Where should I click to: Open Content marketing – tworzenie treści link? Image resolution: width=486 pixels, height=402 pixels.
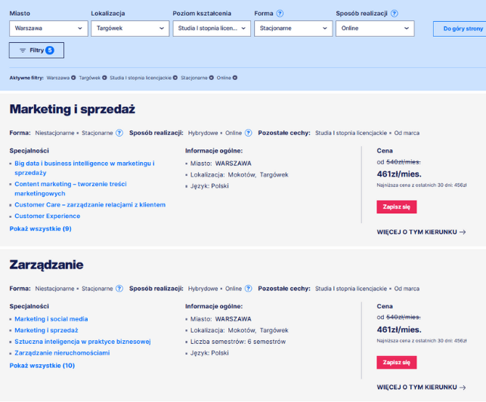coord(70,189)
